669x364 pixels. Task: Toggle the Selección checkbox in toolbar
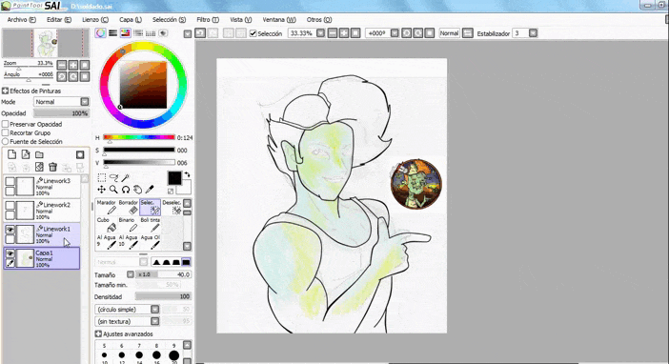coord(253,33)
